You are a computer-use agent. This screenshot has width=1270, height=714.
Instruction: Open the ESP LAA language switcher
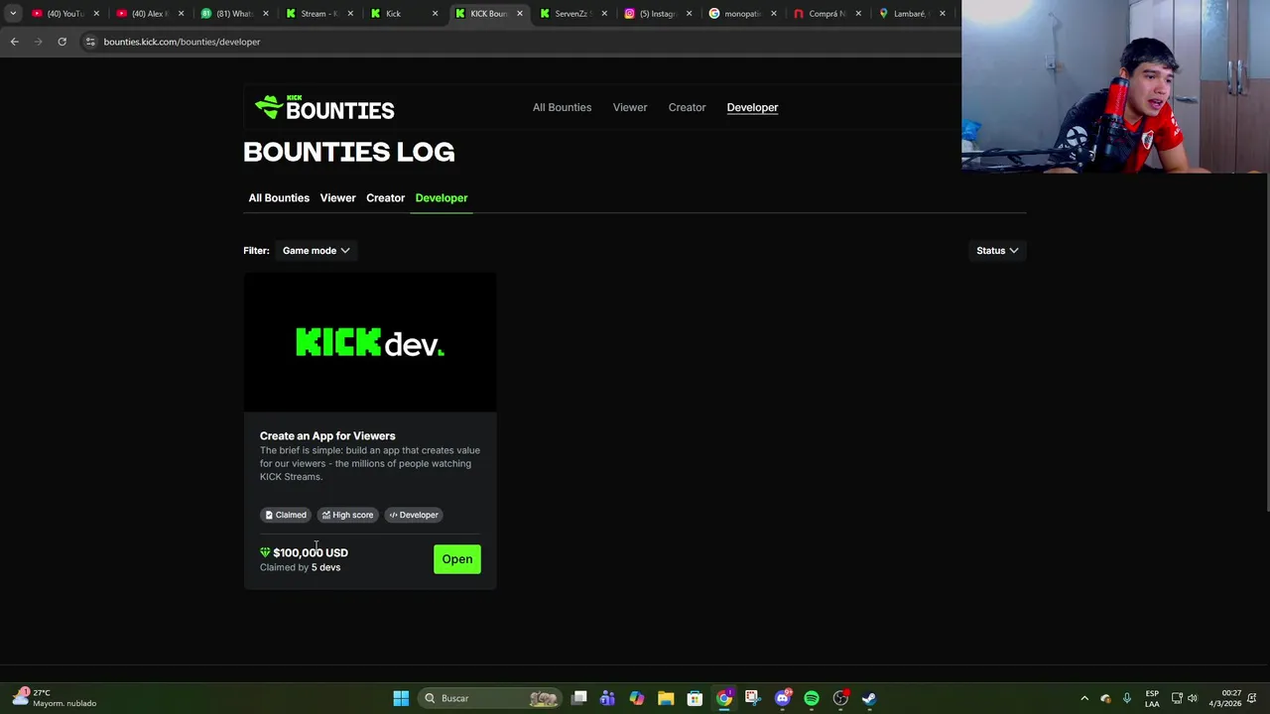point(1152,698)
